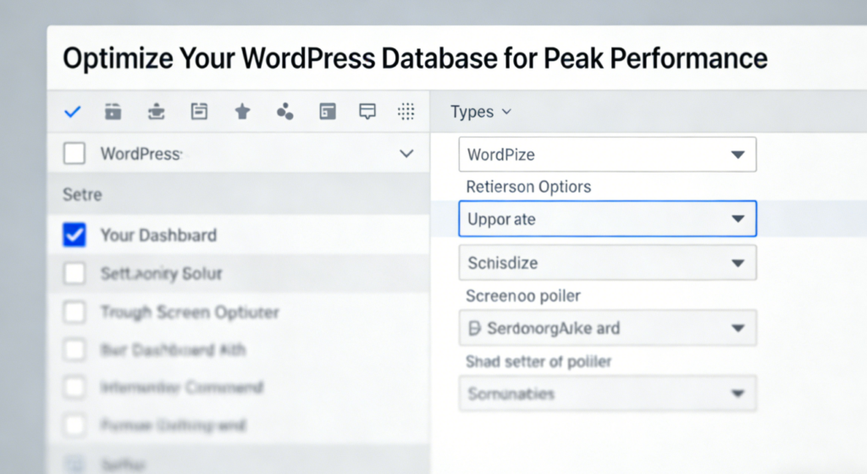The width and height of the screenshot is (867, 474).
Task: Enable the Trough Screen Optiuter checkbox
Action: 75,312
